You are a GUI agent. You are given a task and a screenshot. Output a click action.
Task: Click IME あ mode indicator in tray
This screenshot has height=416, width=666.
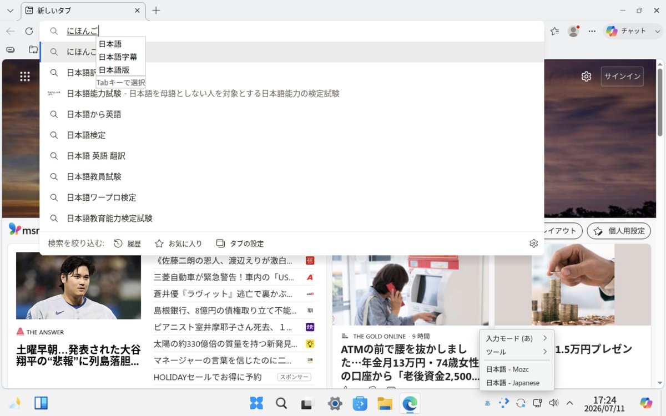pos(487,403)
